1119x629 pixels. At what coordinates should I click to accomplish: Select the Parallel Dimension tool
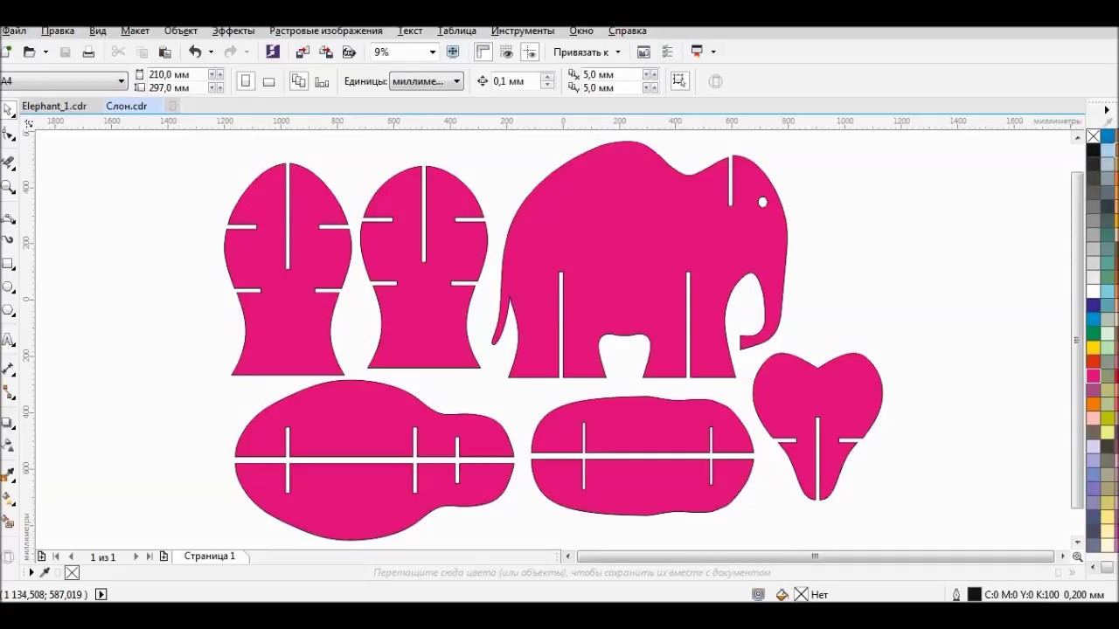pos(9,369)
